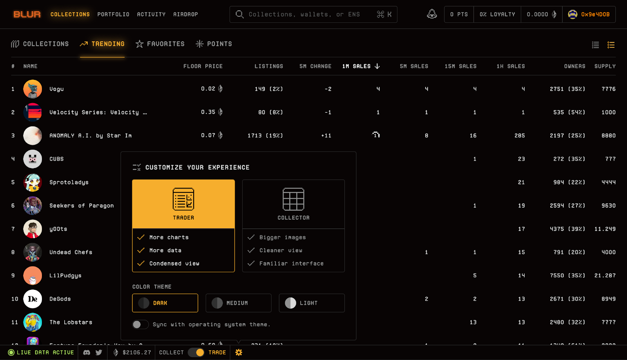Screen dimensions: 627x360
Task: Click Sprotoladys collection avatar
Action: point(33,182)
